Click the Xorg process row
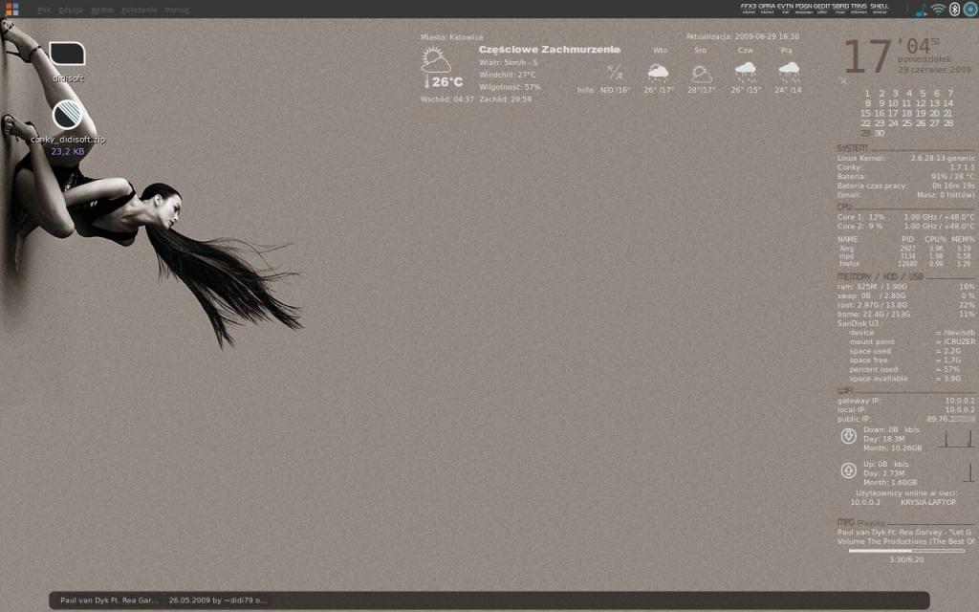 [x=906, y=249]
